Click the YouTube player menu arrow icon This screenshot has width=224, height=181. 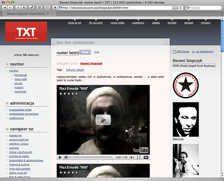[146, 157]
